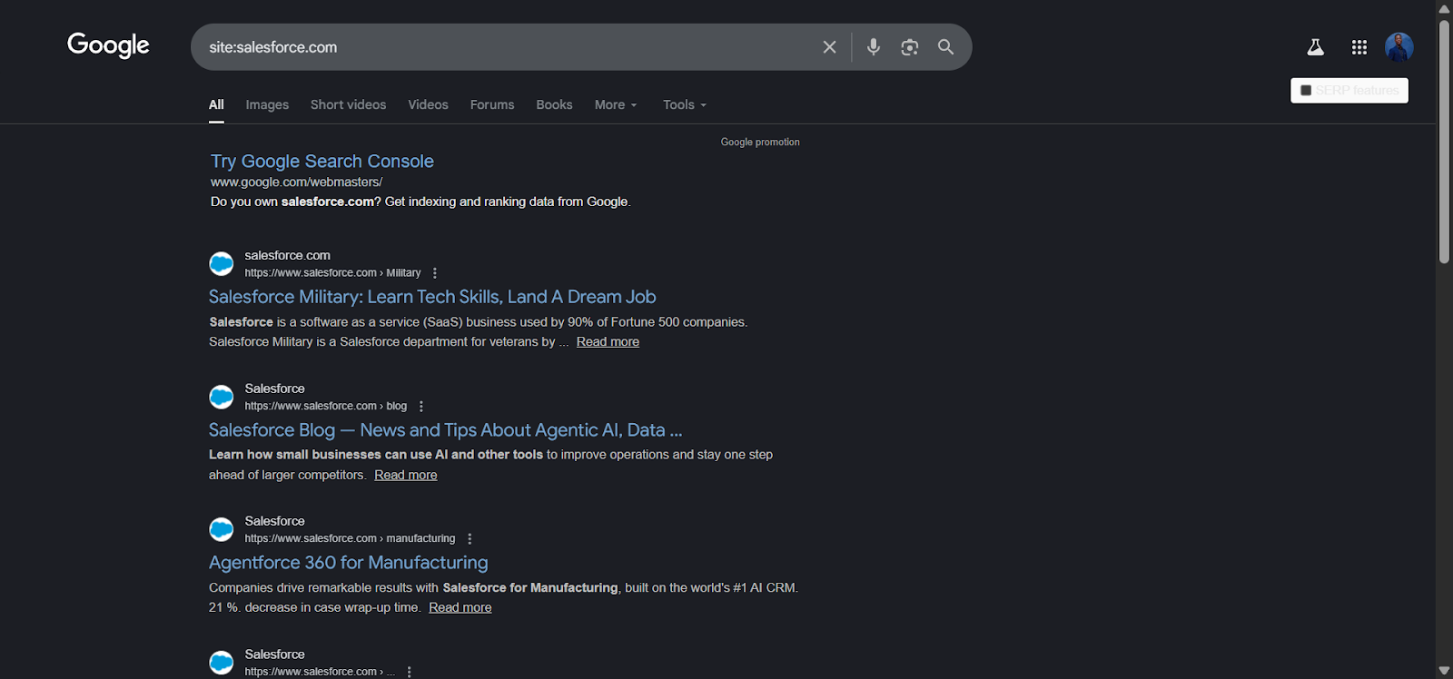Open three-dot menu of last result
Screen dimensions: 1453x679
(x=410, y=672)
